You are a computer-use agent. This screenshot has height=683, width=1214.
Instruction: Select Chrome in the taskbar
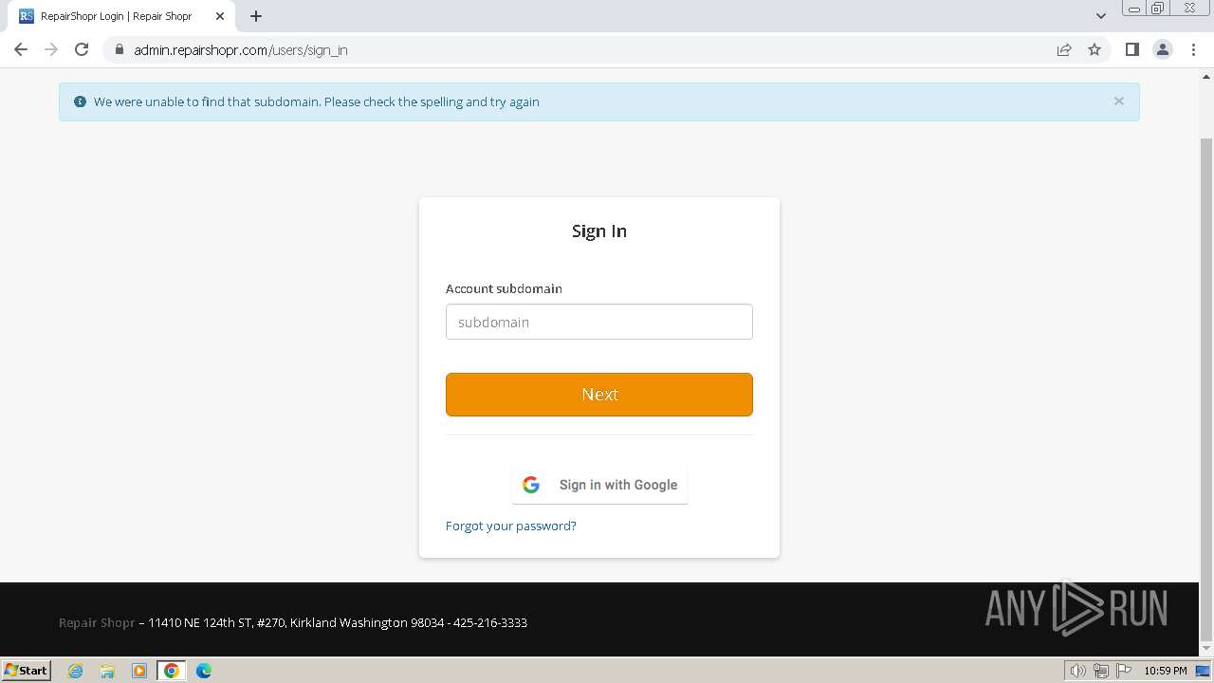click(x=172, y=671)
